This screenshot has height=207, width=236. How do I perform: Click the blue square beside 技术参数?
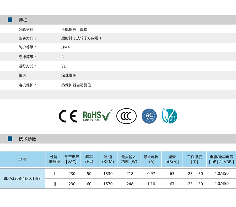point(10,139)
